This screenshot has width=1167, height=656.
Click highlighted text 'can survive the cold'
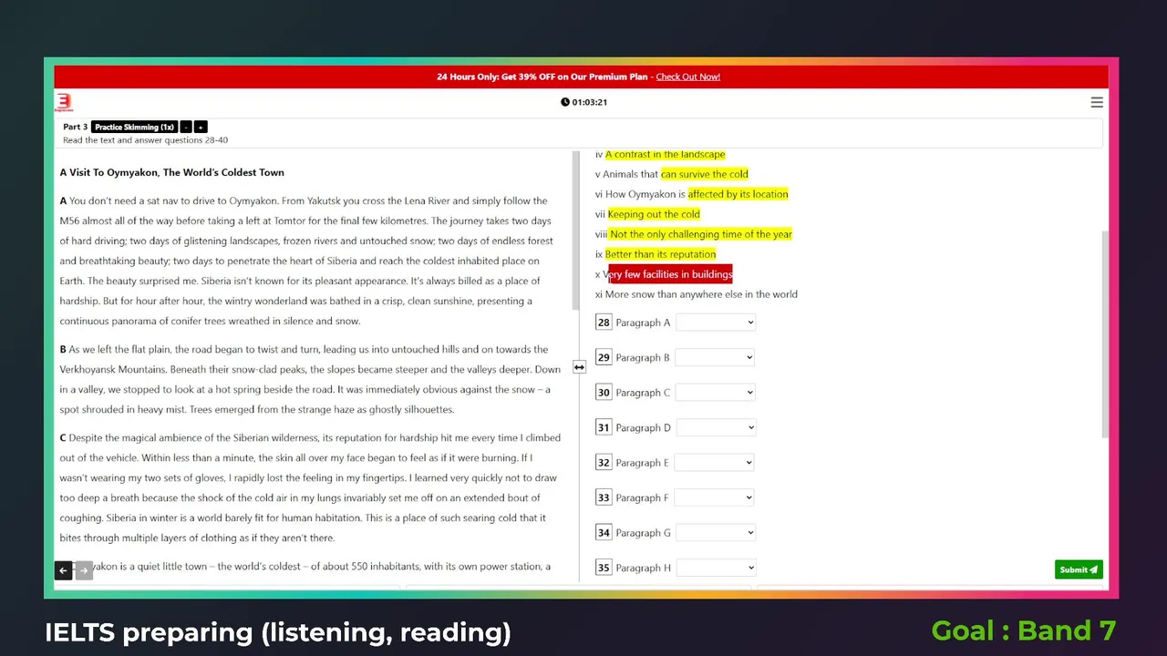pos(705,174)
